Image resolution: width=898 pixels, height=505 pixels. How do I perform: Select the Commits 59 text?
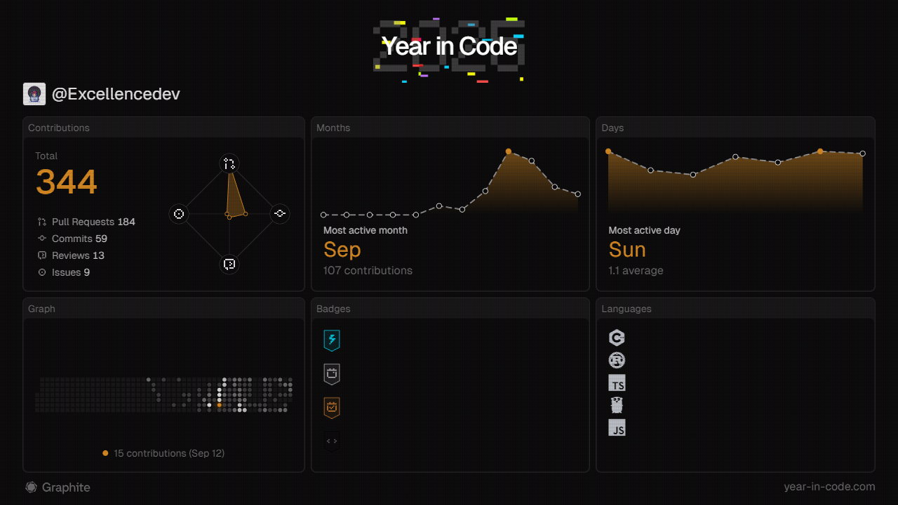pos(79,238)
